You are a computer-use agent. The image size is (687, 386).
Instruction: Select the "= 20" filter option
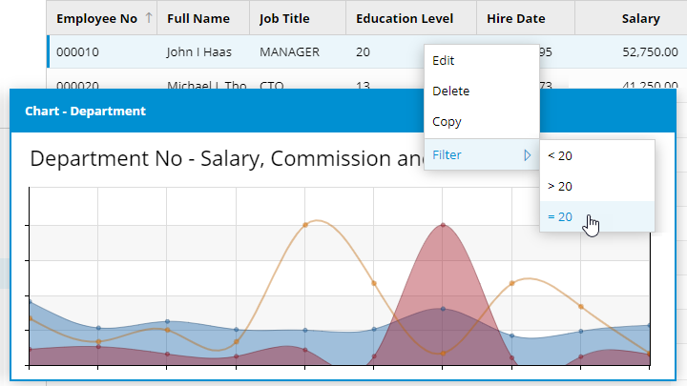click(x=560, y=216)
